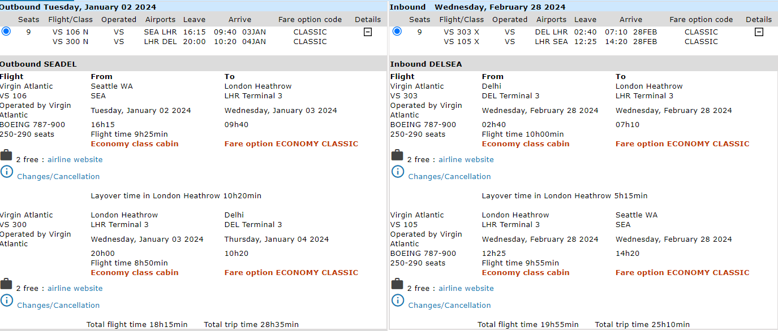Open Changes/Cancellation for London to Seattle flight
778x331 pixels.
tap(449, 306)
